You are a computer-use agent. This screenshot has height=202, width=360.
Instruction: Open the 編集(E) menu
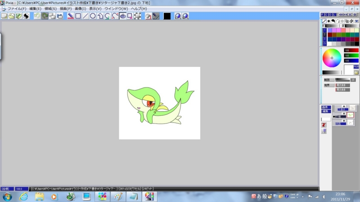pyautogui.click(x=36, y=9)
